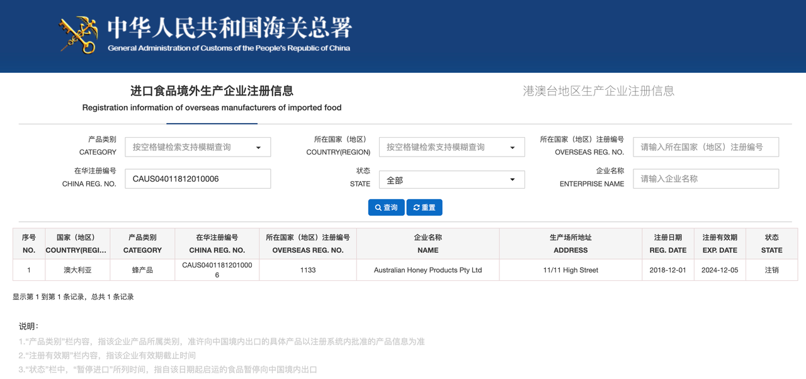Open the 所在国家 COUNTRY(REGION) dropdown
This screenshot has width=806, height=379.
point(451,147)
